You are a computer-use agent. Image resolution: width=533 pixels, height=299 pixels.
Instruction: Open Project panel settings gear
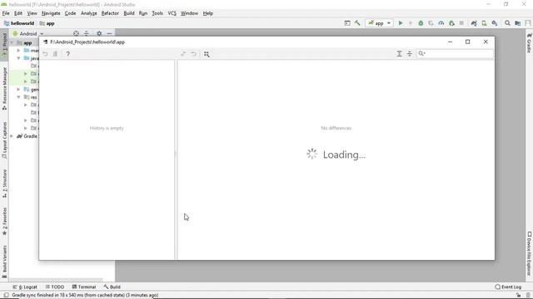[99, 33]
